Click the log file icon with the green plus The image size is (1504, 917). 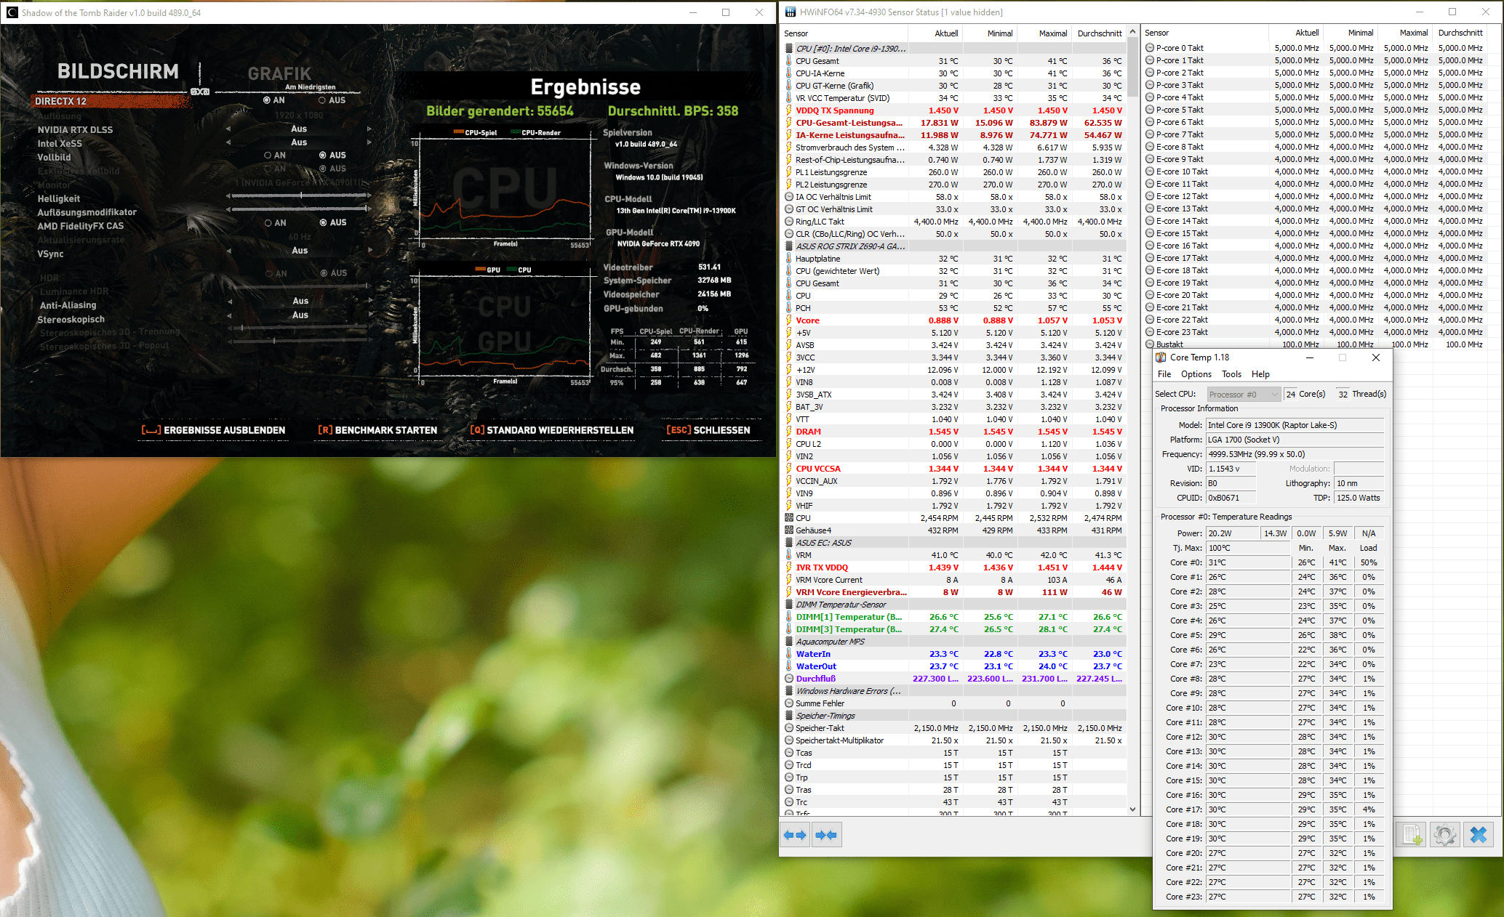coord(1412,835)
